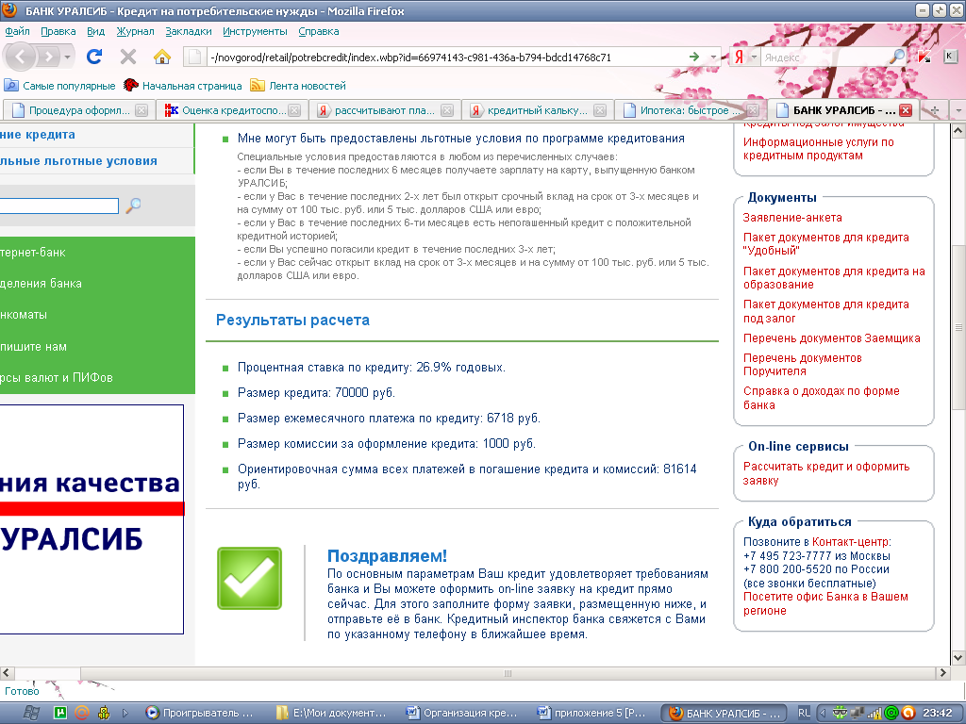Open the Файл menu
Image resolution: width=966 pixels, height=724 pixels.
click(x=17, y=31)
